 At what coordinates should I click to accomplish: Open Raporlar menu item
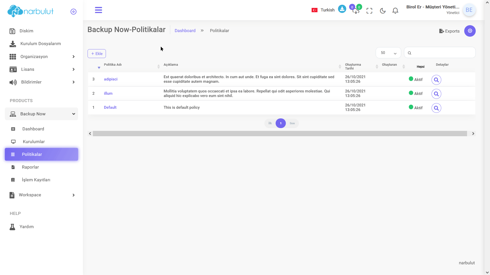(x=30, y=167)
